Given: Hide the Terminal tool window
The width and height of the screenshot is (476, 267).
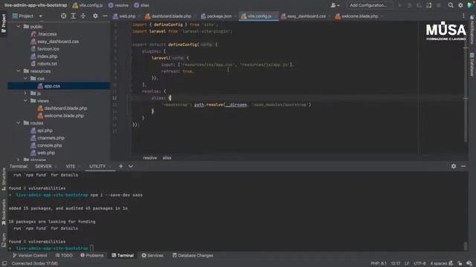Looking at the screenshot, I should (463, 166).
